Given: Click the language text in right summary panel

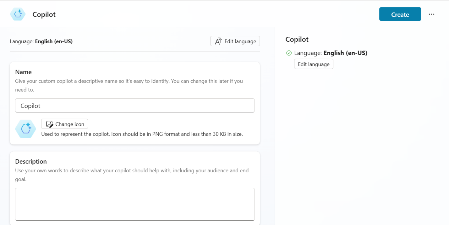Looking at the screenshot, I should pyautogui.click(x=331, y=53).
